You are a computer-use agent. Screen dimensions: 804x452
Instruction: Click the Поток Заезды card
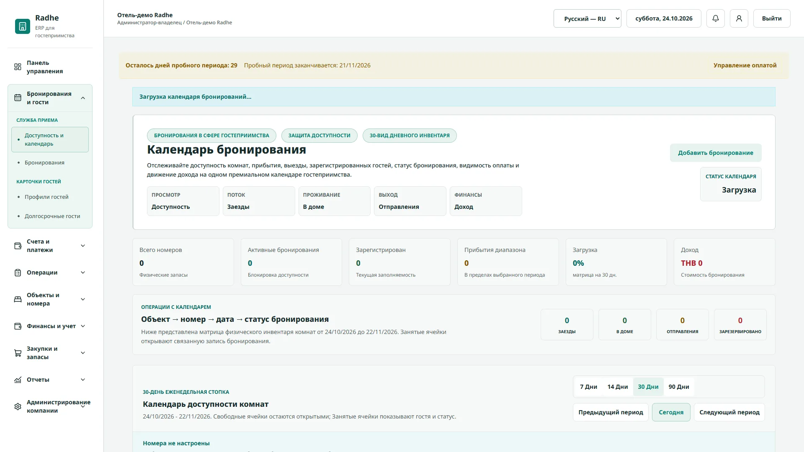[259, 201]
